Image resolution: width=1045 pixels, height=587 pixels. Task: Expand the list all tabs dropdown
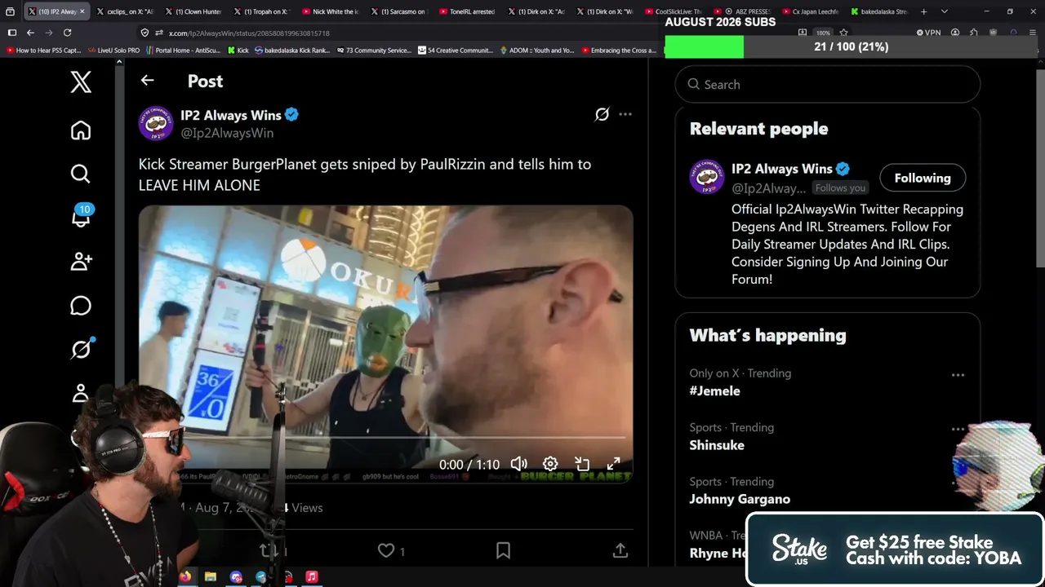point(945,11)
